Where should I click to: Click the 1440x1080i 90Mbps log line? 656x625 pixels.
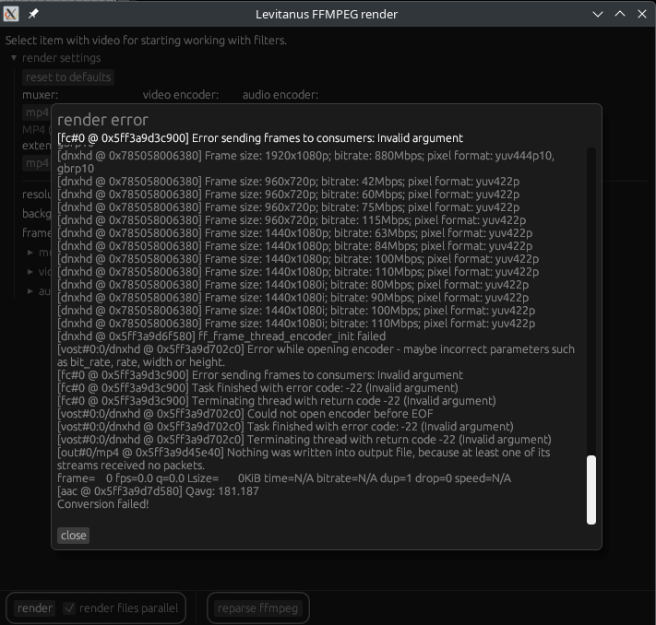coord(292,297)
